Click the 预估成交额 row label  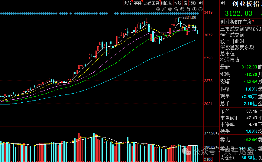click(232, 35)
